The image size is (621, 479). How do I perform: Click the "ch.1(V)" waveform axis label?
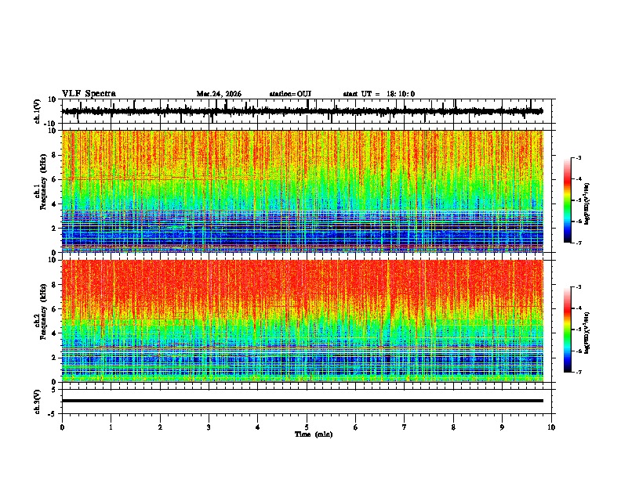click(x=38, y=111)
